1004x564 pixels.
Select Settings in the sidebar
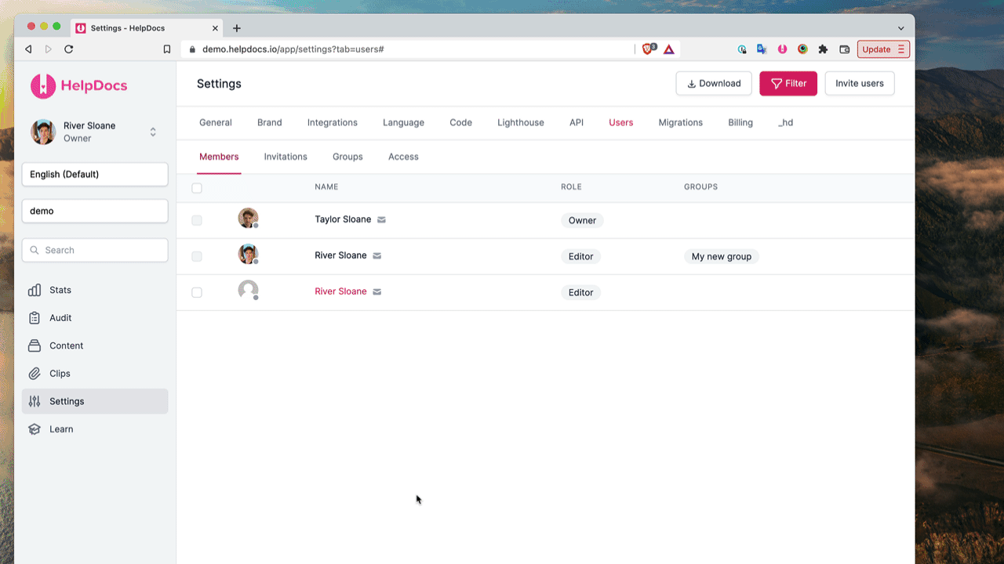coord(95,401)
